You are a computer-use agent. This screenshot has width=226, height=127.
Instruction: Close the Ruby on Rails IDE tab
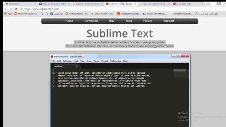pos(69,4)
